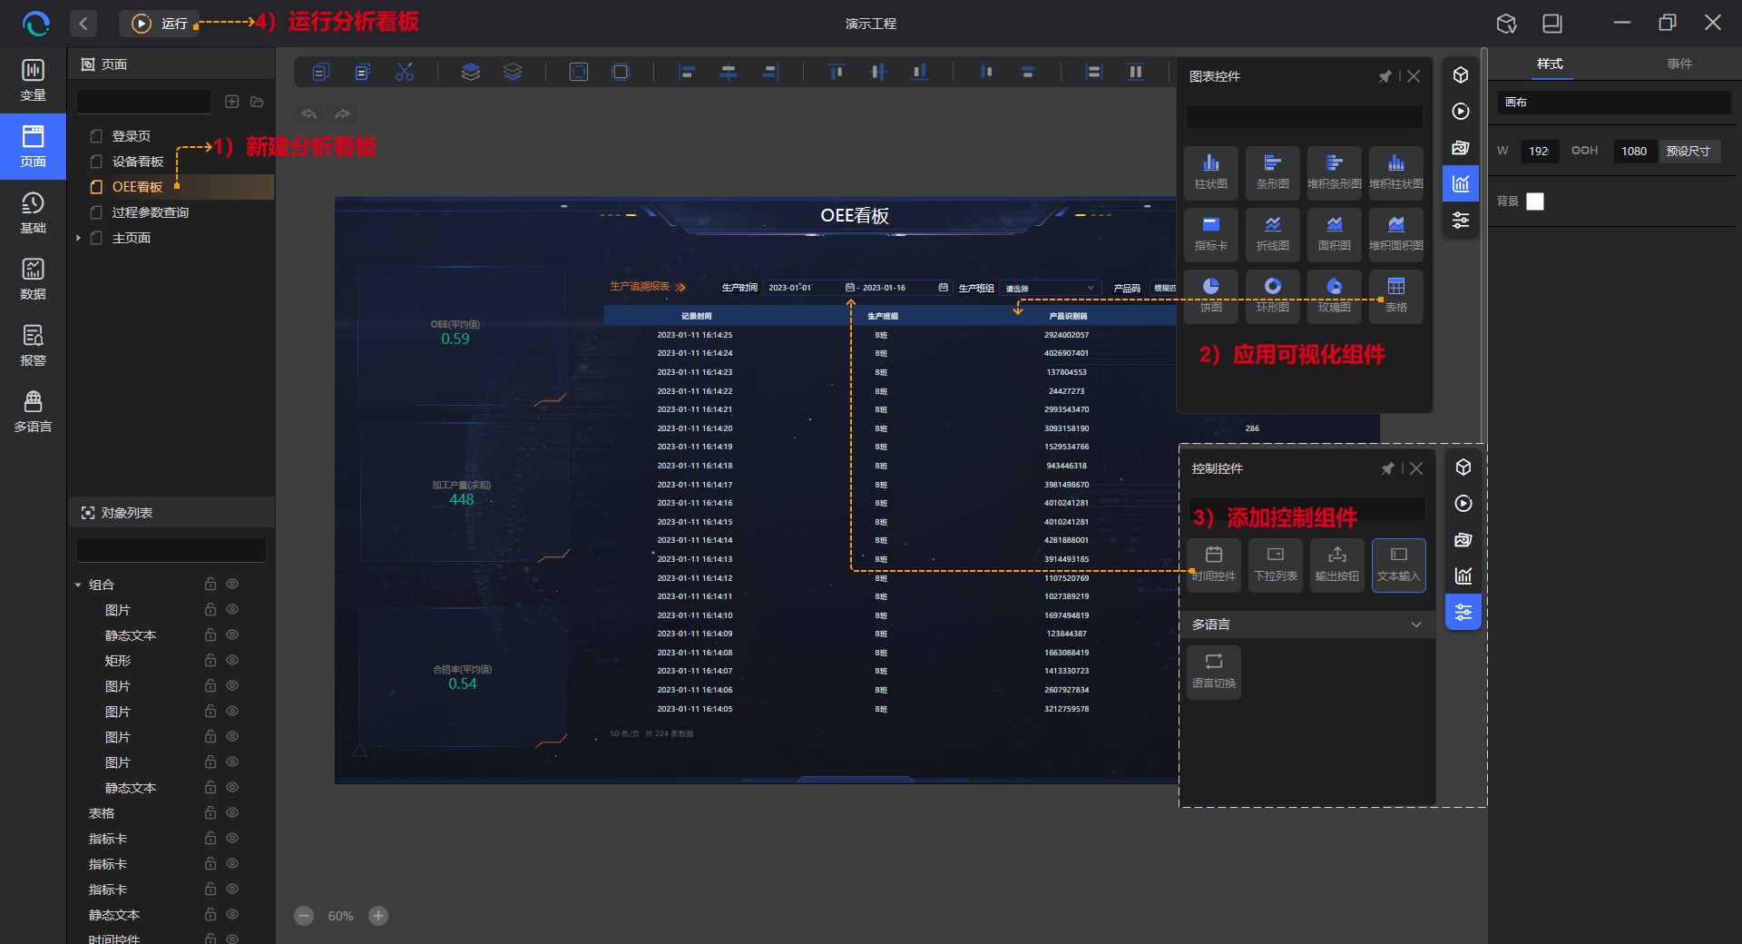Toggle visibility of the 矩形 object
Viewport: 1742px width, 944px height.
click(x=232, y=660)
